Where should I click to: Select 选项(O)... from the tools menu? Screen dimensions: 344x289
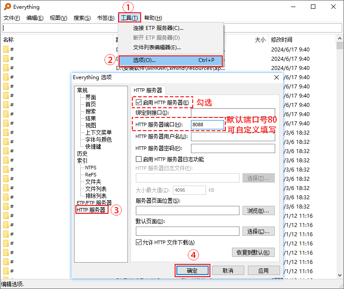click(171, 60)
